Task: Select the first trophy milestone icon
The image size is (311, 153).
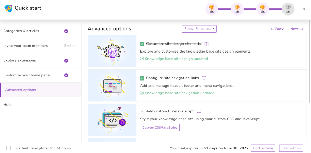Action: click(212, 9)
